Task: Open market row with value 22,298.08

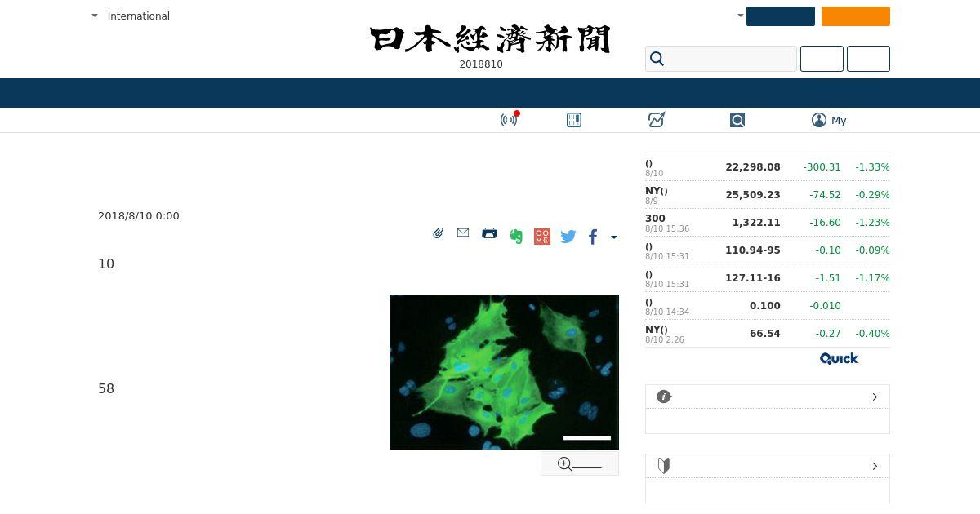Action: 768,167
